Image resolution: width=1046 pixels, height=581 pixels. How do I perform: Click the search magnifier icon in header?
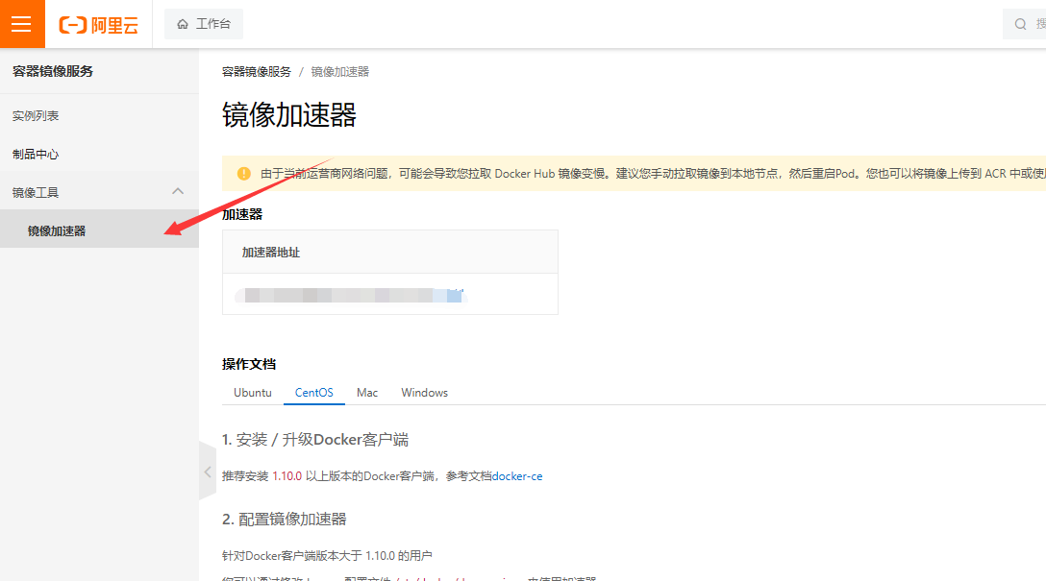pyautogui.click(x=1021, y=24)
